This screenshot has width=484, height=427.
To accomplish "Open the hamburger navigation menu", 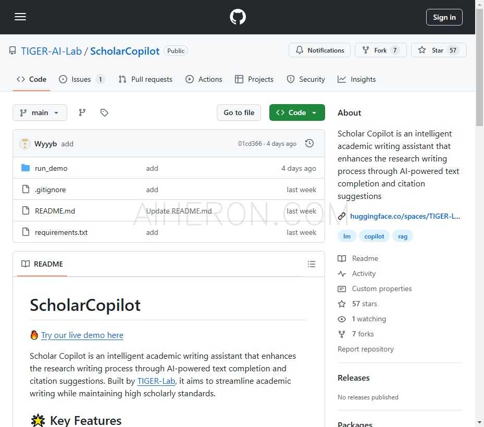I will [20, 17].
